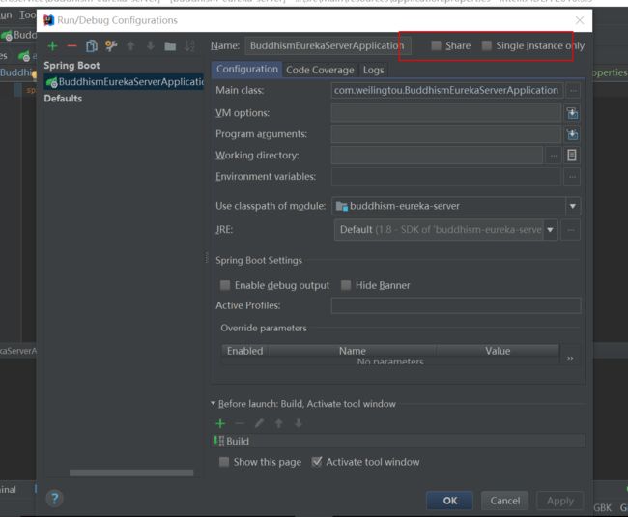Browse for Working directory
The image size is (628, 517).
tap(553, 156)
